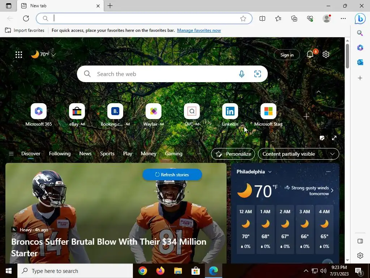The image size is (370, 278).
Task: Switch to the Money tab
Action: click(x=149, y=153)
